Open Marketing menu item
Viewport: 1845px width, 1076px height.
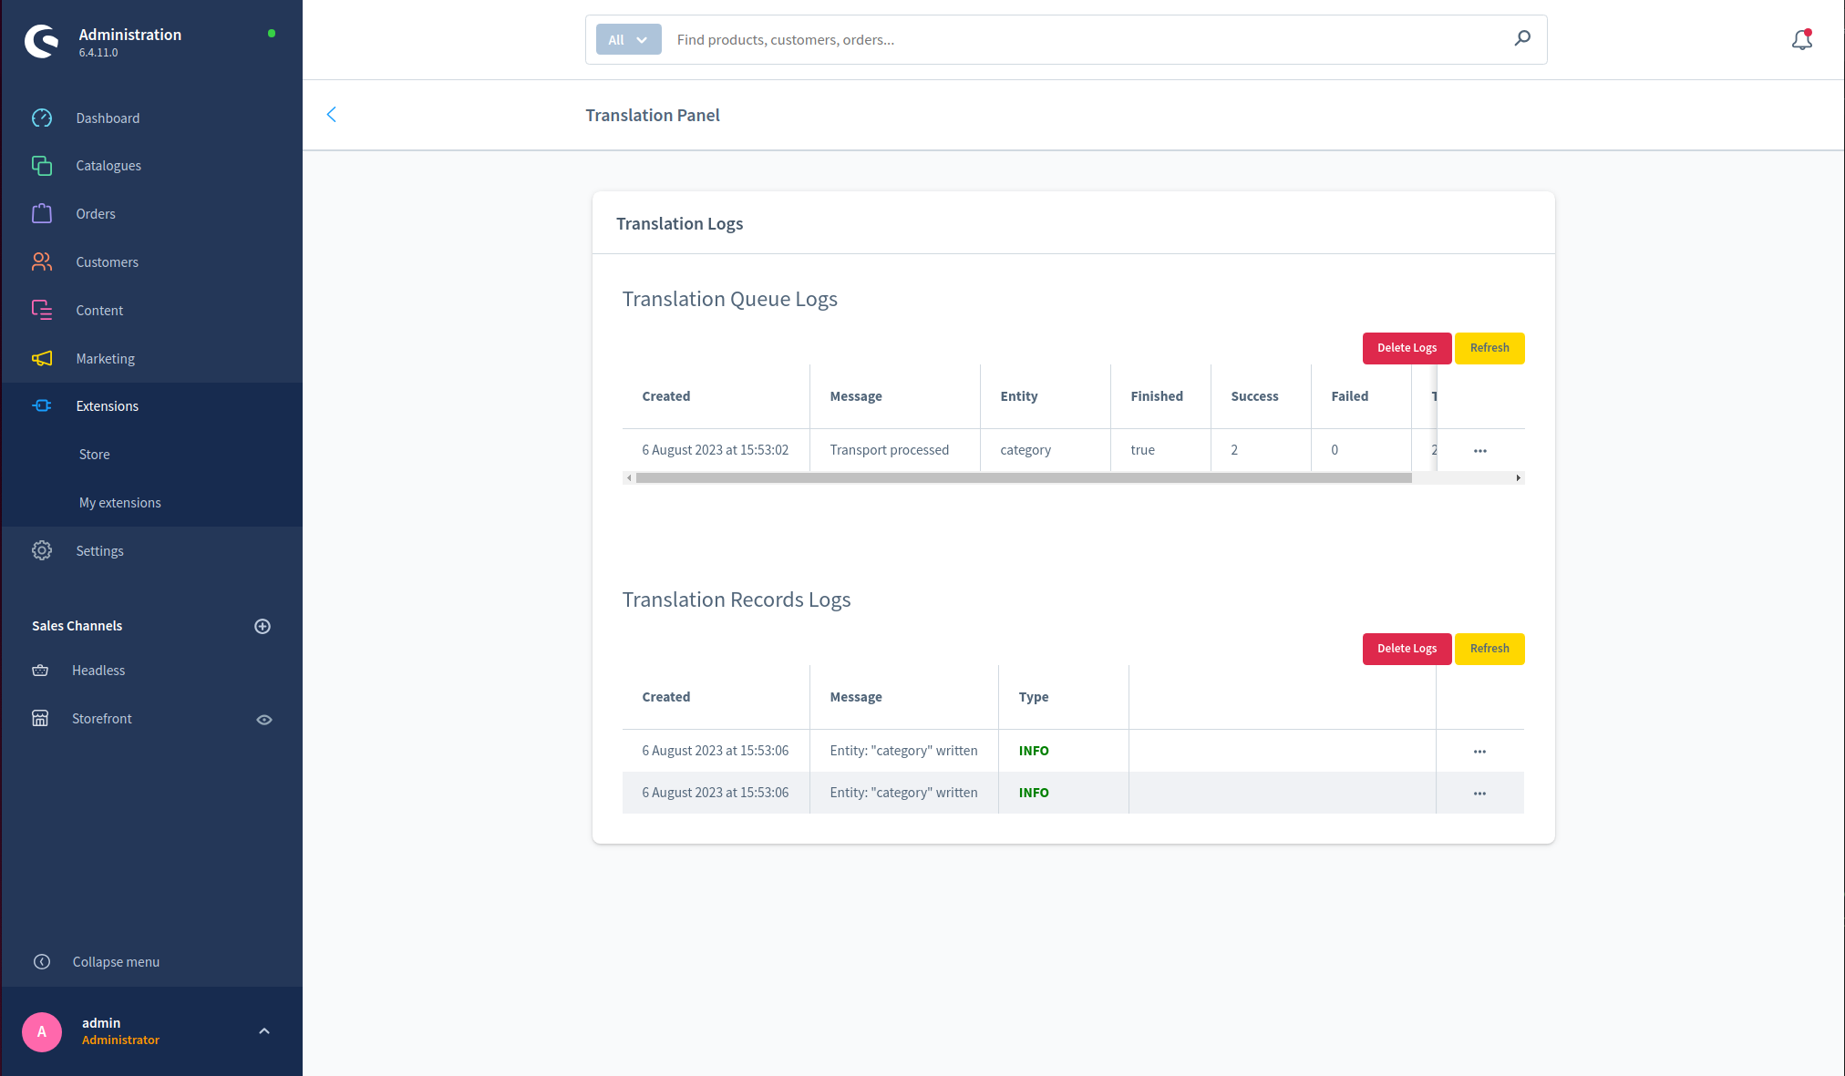pos(105,358)
